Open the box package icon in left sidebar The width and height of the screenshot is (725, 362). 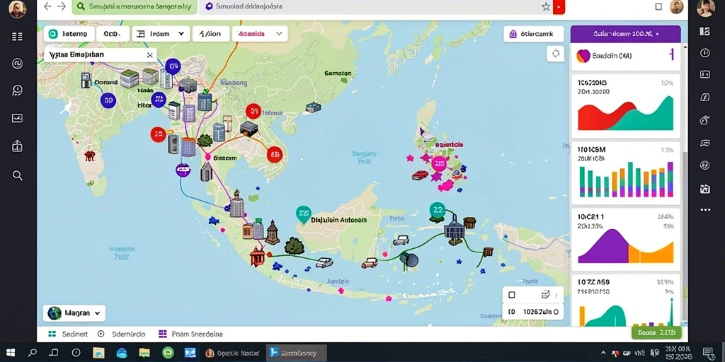coord(17,146)
